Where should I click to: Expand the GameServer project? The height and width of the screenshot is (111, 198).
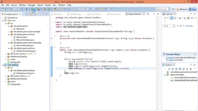[x=3, y=18]
